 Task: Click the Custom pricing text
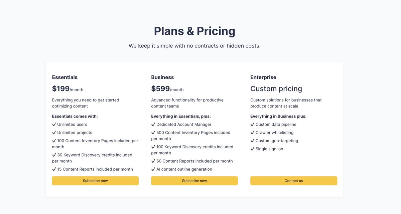tap(276, 88)
